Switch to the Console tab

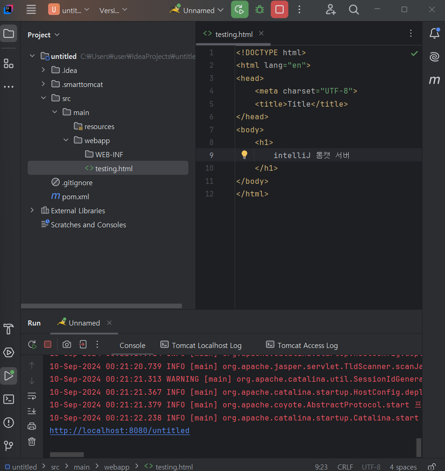point(132,346)
